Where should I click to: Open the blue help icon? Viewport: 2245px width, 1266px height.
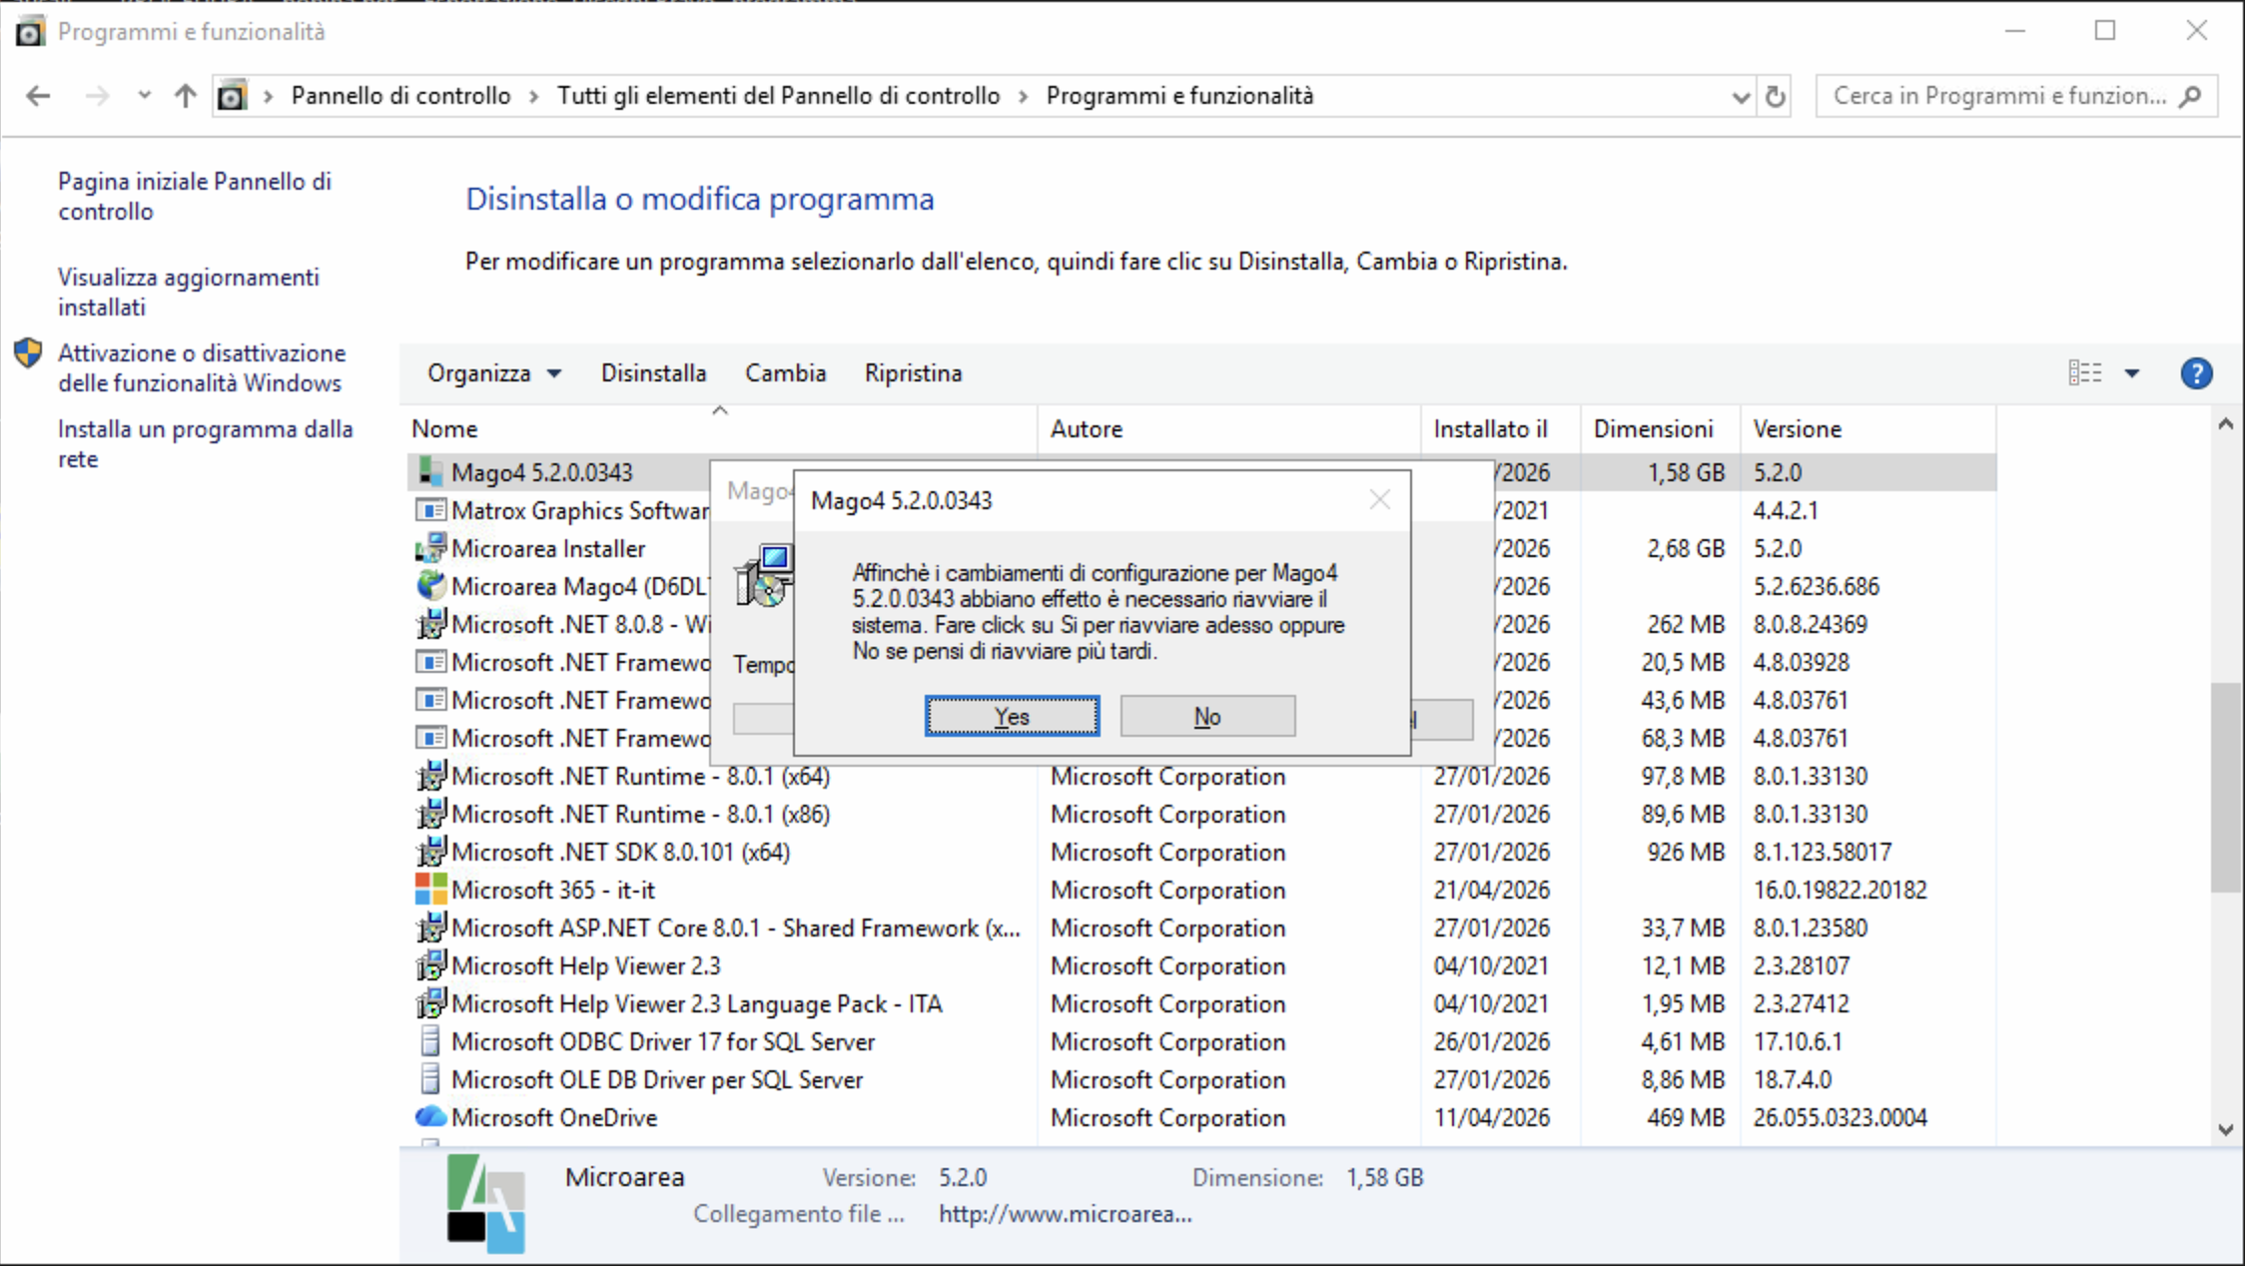tap(2196, 373)
